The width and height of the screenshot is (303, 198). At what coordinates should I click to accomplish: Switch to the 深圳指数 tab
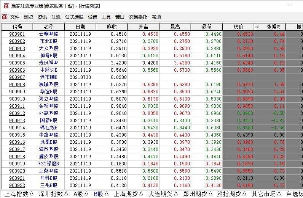[54, 194]
